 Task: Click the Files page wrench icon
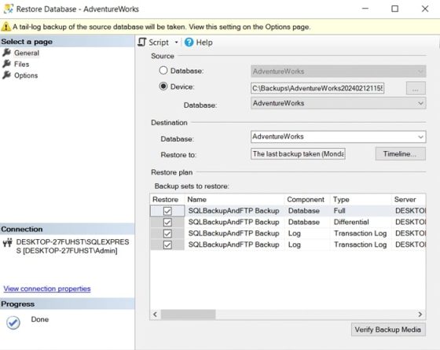click(x=7, y=64)
